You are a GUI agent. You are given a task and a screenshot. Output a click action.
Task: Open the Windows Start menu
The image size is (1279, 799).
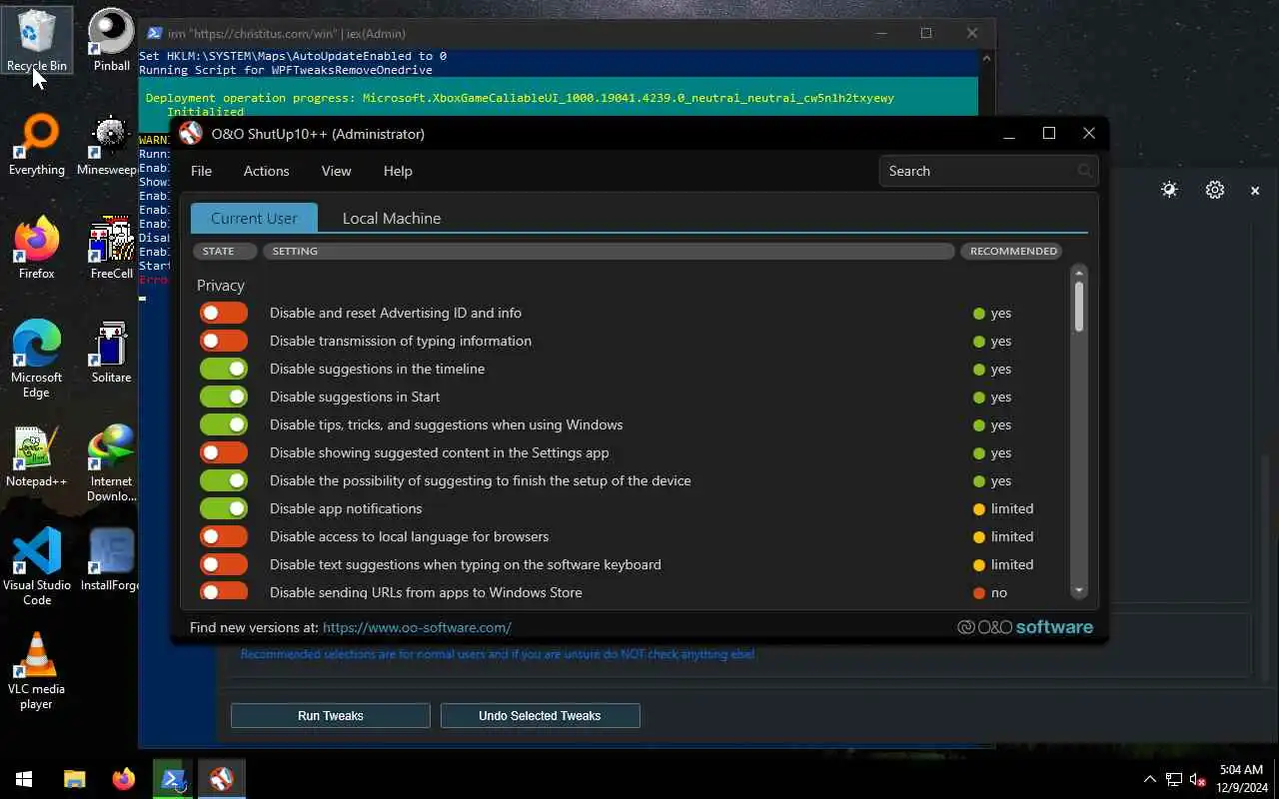(24, 779)
